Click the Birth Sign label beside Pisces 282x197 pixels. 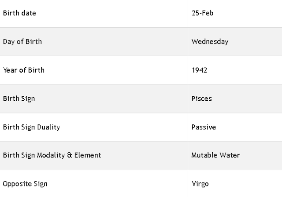pos(19,99)
